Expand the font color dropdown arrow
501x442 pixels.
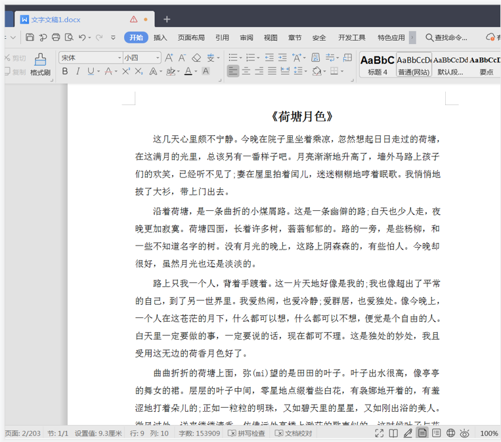point(196,71)
